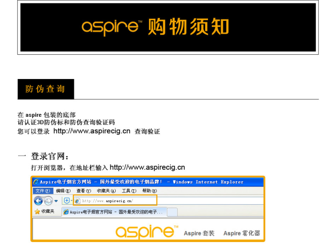This screenshot has height=248, width=336.
Task: Click the IE forward arrow button
Action: (x=48, y=201)
